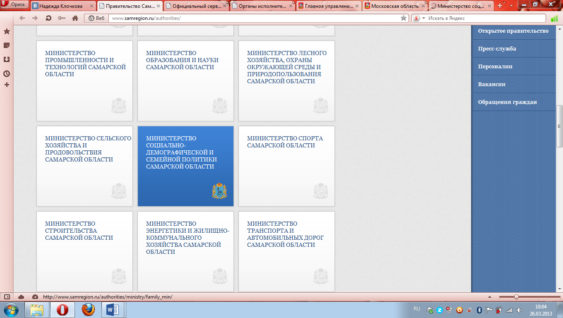Switch to Word in the taskbar
Viewport: 563px width, 318px height.
coord(113,310)
